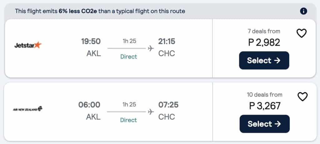Click the airplane icon on the Air New Zealand route
Image resolution: width=320 pixels, height=144 pixels.
151,112
